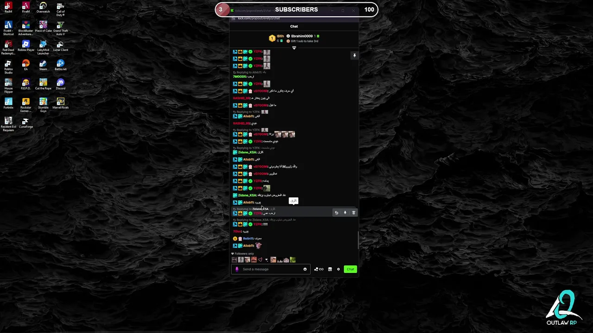The width and height of the screenshot is (593, 333).
Task: Launch the R.E.P.O. game shortcut
Action: point(25,85)
